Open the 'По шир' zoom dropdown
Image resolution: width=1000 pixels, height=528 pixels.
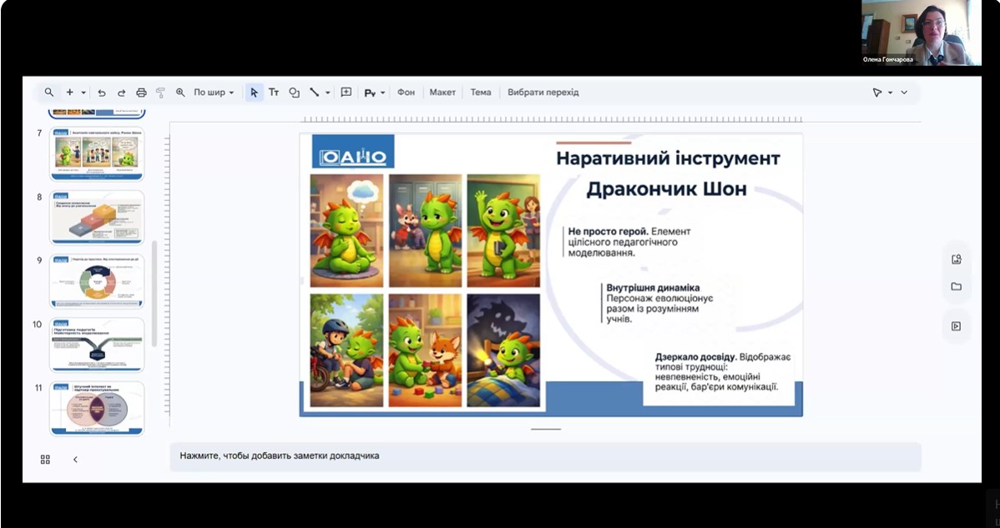(x=214, y=93)
